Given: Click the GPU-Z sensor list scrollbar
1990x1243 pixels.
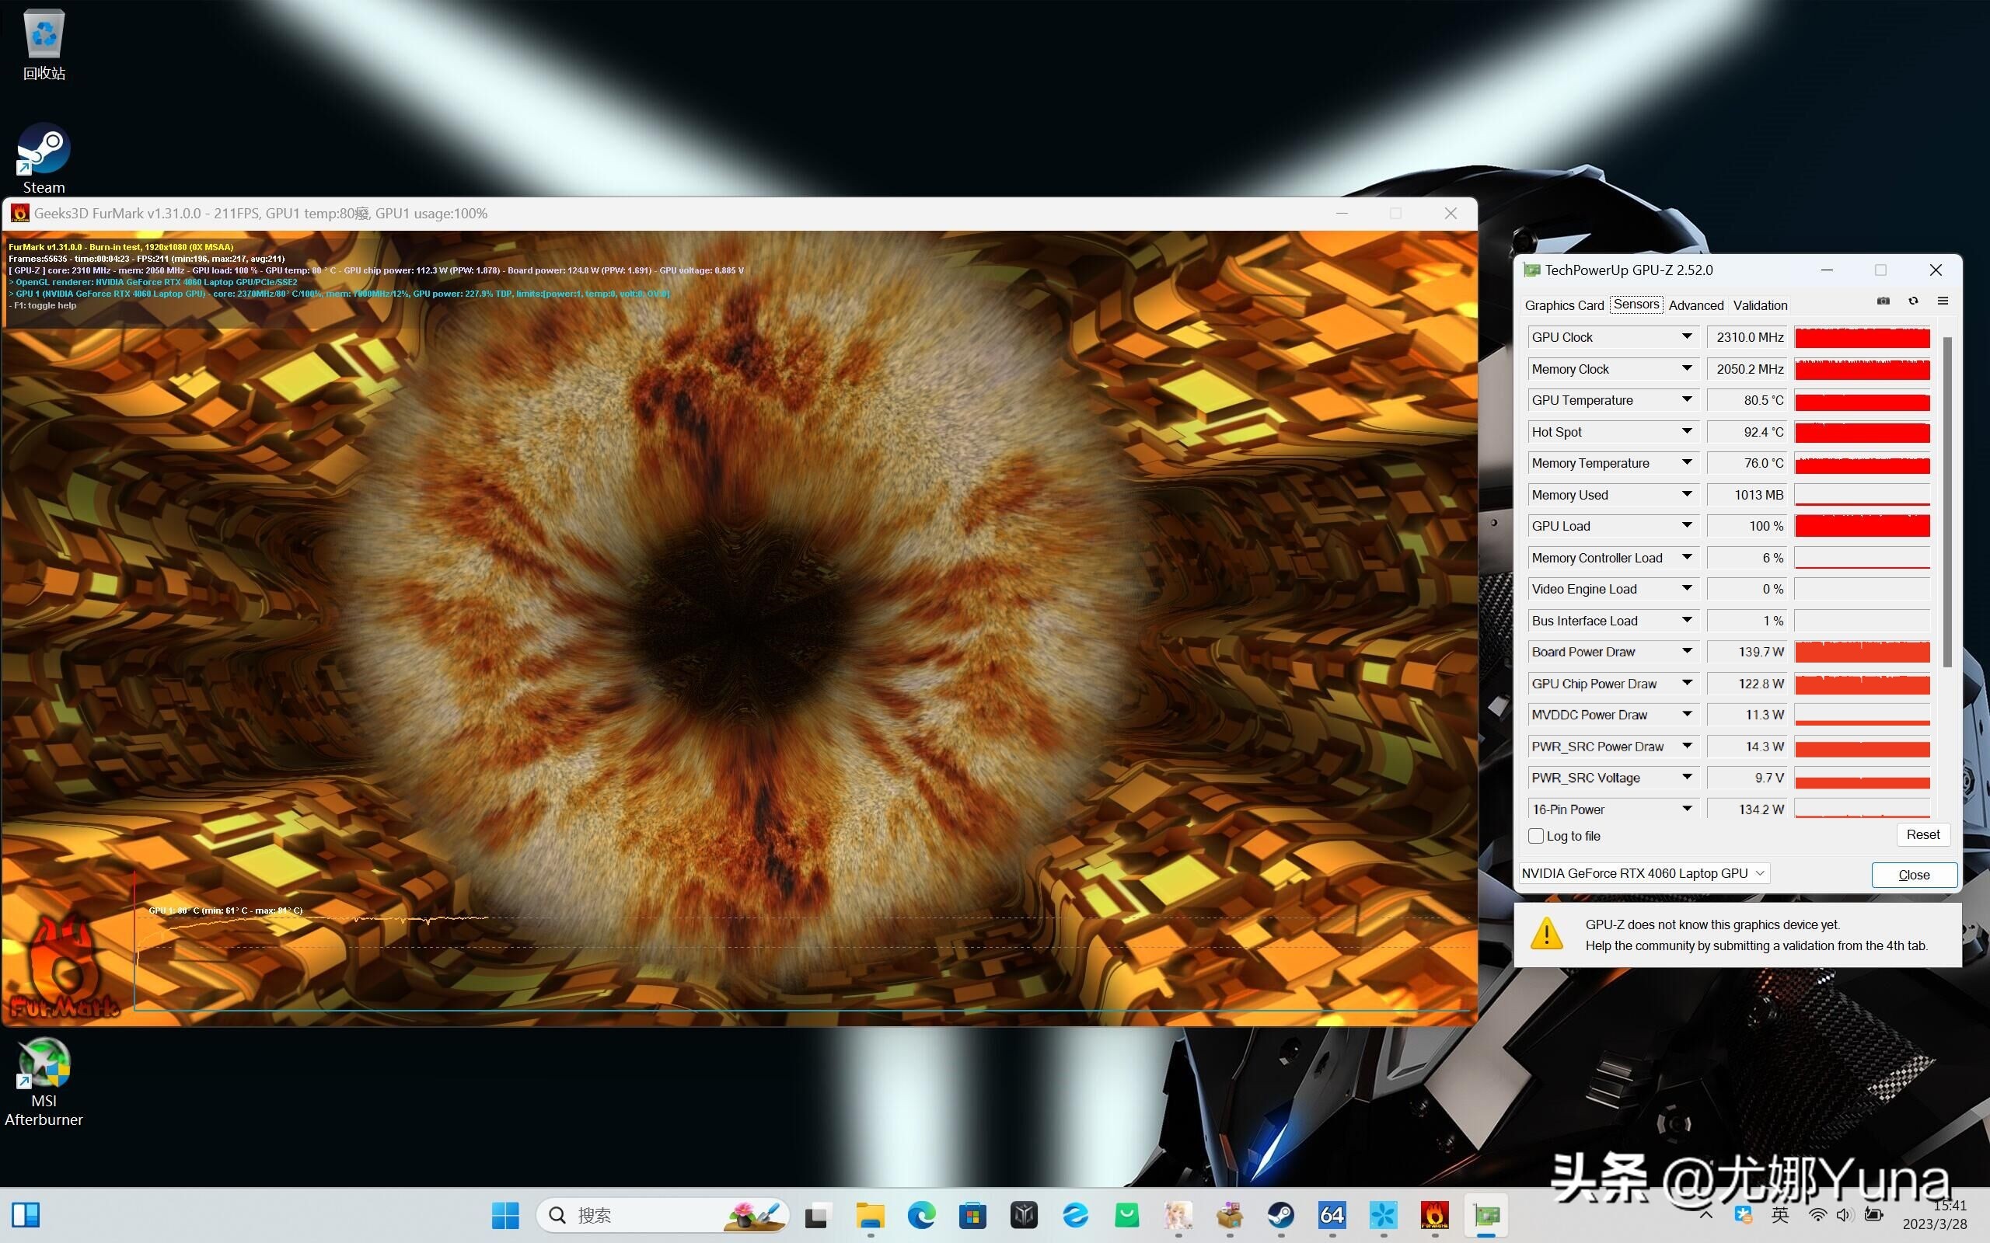Looking at the screenshot, I should (1946, 502).
